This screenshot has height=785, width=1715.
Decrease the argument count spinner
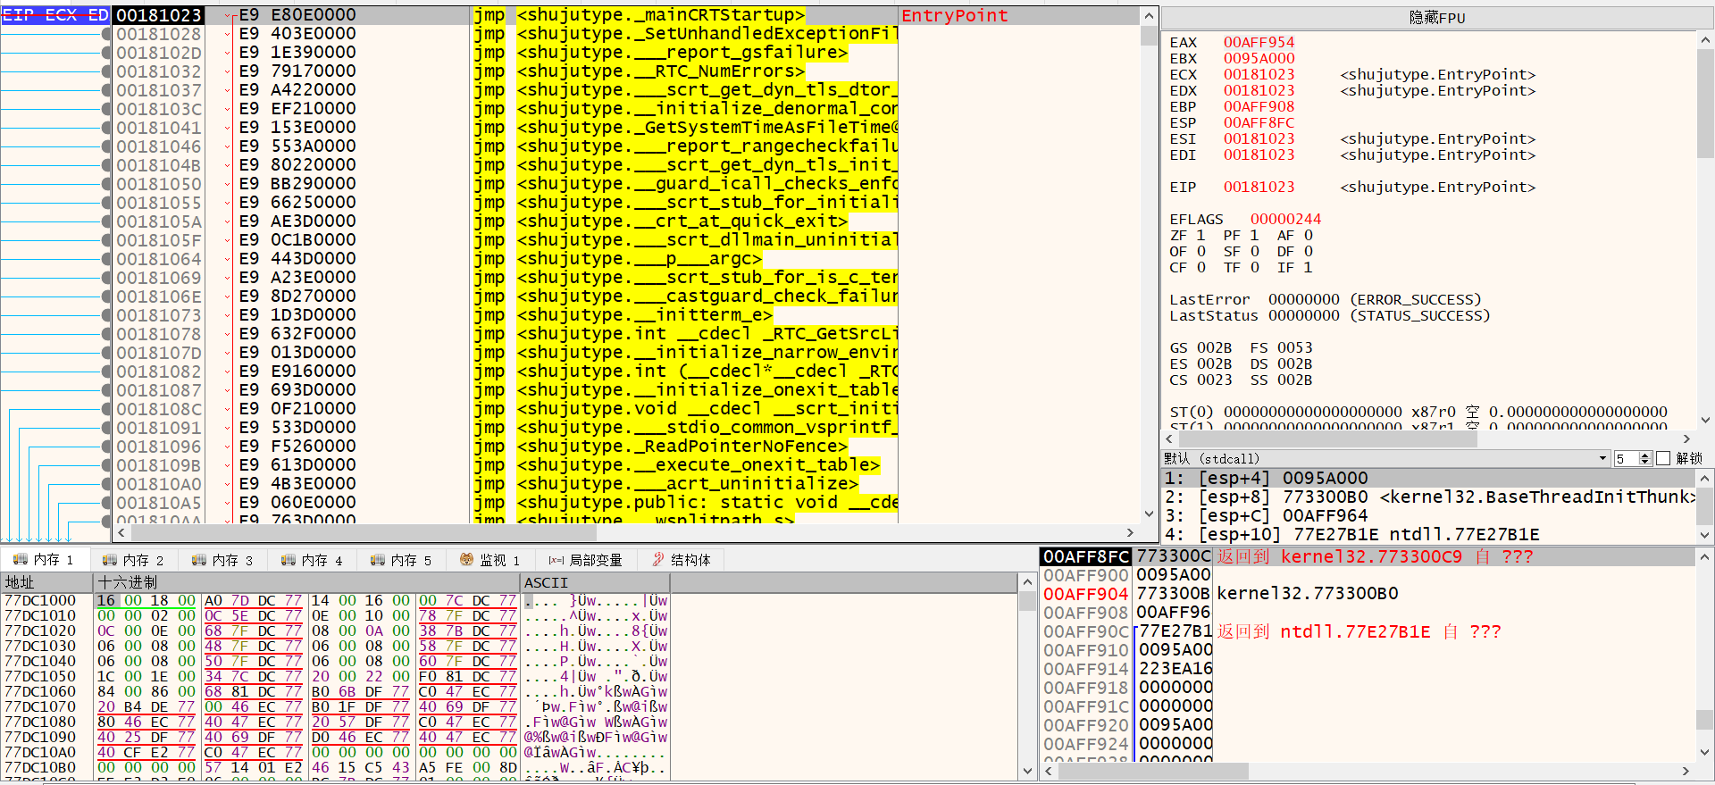1645,463
